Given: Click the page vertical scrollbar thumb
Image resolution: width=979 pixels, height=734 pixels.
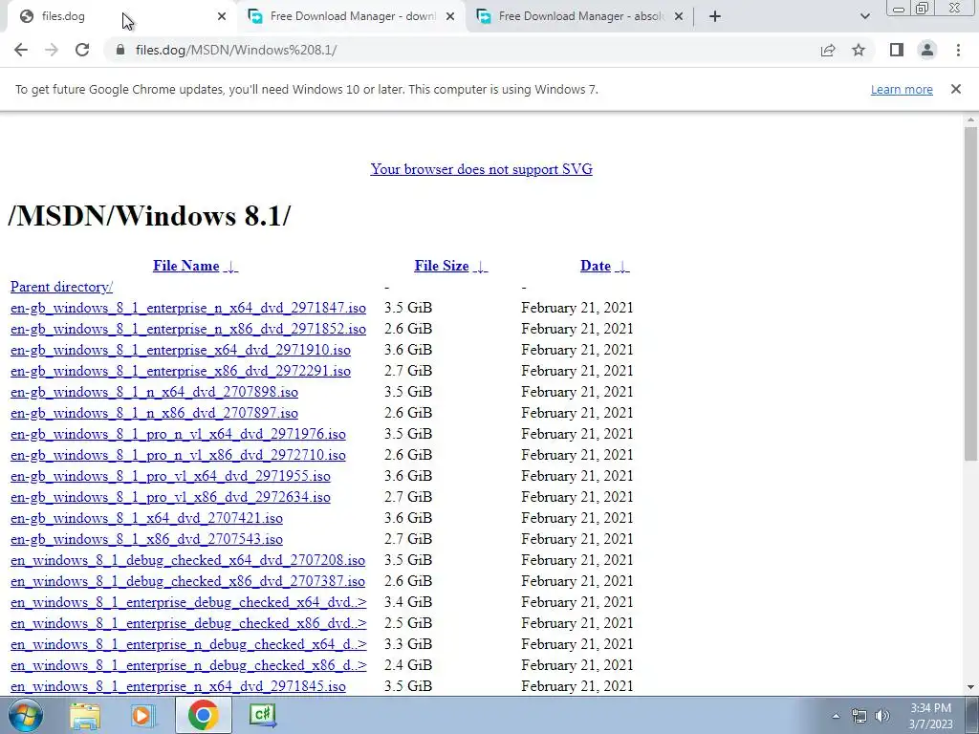Looking at the screenshot, I should point(970,293).
